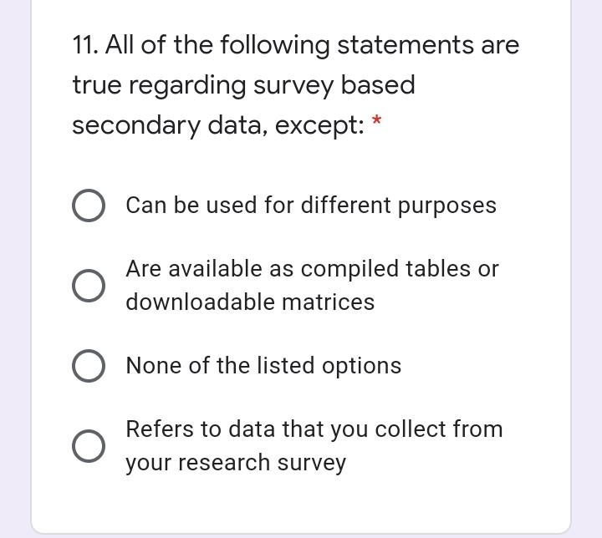602x538 pixels.
Task: Click the word 'following' in the question heading
Action: point(275,46)
